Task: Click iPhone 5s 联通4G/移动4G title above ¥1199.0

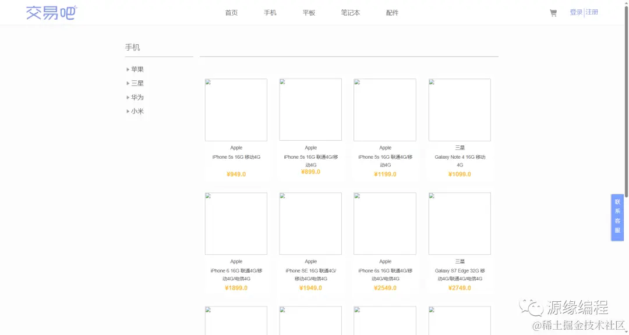Action: [385, 161]
